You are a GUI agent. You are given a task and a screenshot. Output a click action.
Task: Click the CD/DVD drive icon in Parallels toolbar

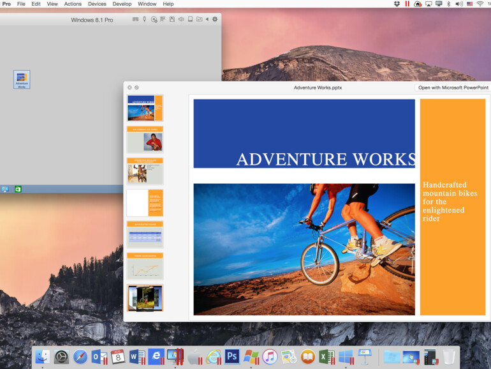(154, 19)
